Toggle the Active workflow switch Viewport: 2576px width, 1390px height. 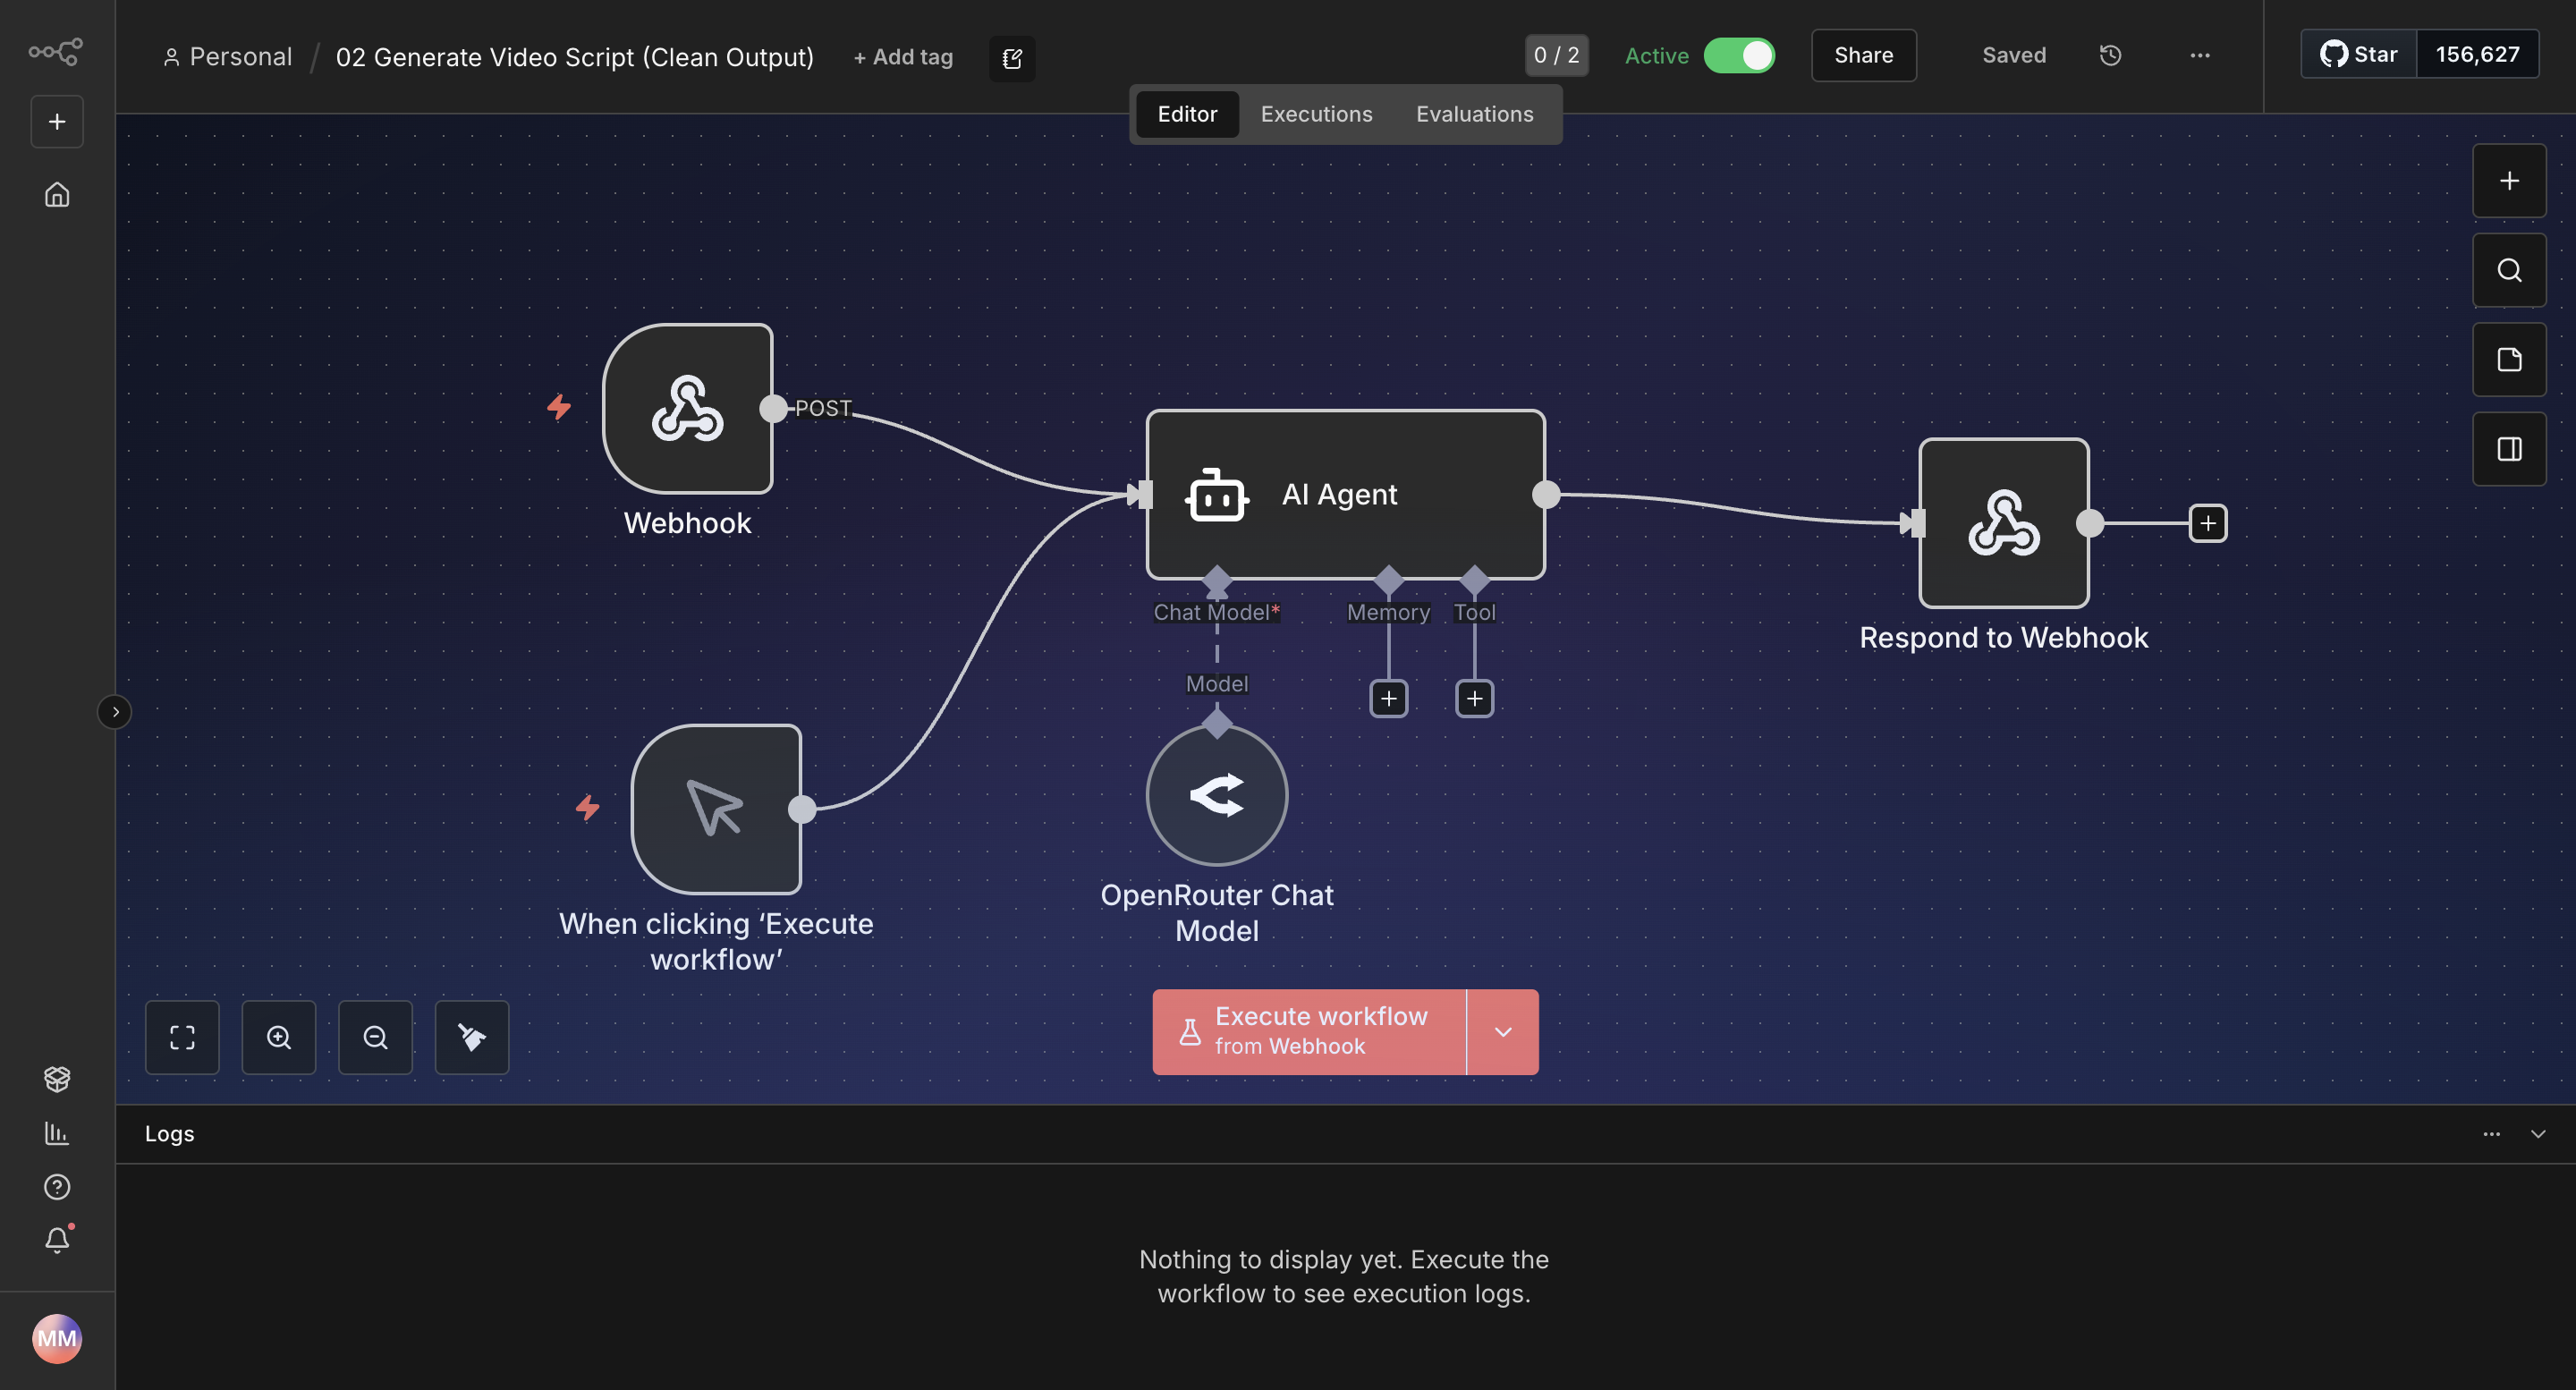1739,55
